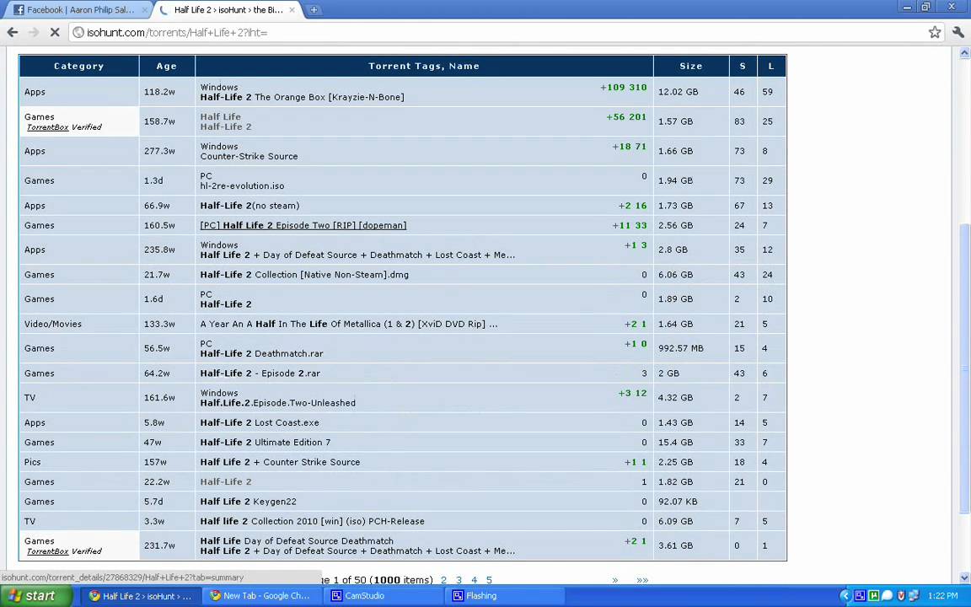
Task: Sort by the Age column header
Action: pyautogui.click(x=167, y=67)
